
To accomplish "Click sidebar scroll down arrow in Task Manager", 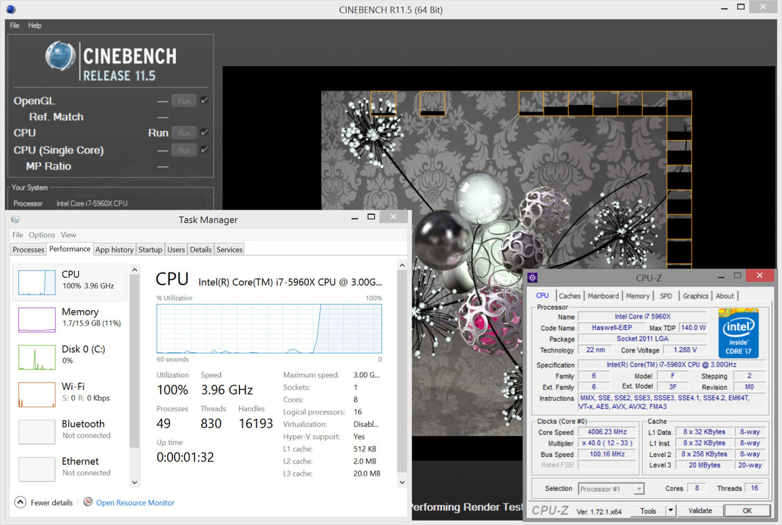I will pos(134,482).
